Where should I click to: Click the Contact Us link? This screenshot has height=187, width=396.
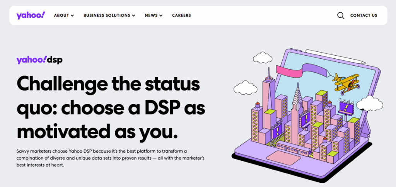click(x=364, y=15)
